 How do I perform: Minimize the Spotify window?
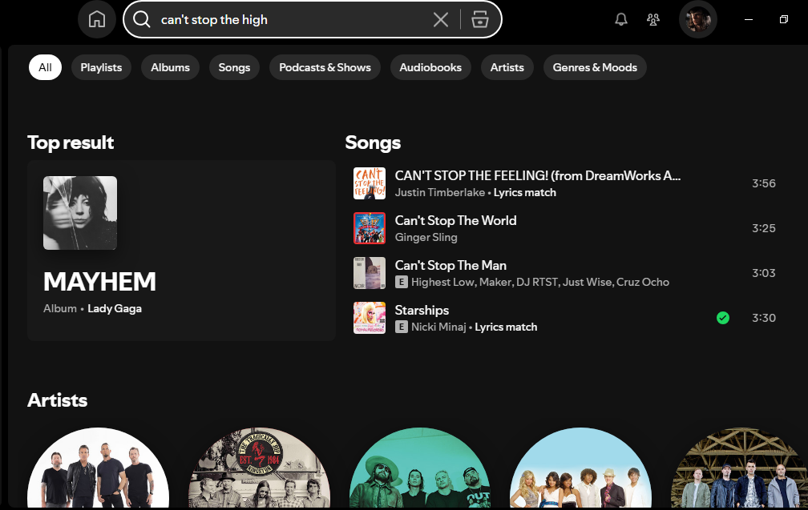click(x=749, y=19)
